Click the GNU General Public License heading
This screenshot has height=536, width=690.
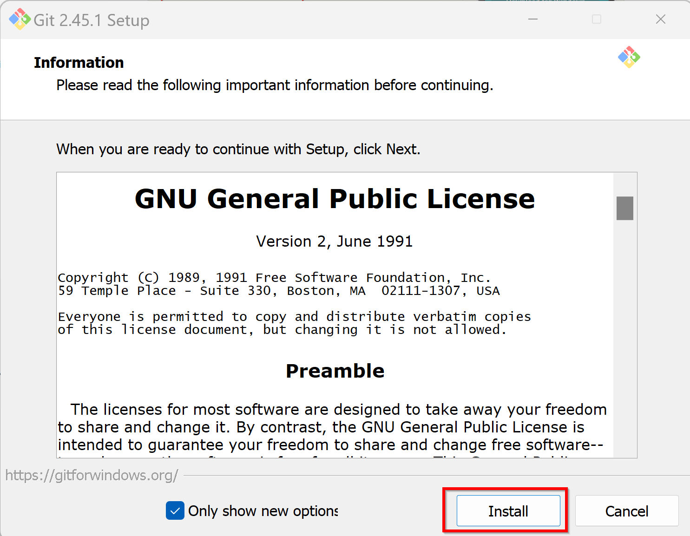click(x=335, y=199)
